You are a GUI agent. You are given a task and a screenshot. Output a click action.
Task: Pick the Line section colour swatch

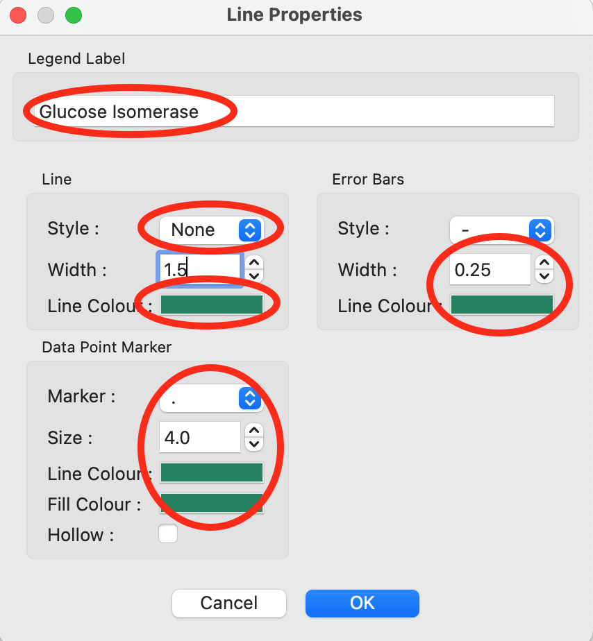[212, 305]
